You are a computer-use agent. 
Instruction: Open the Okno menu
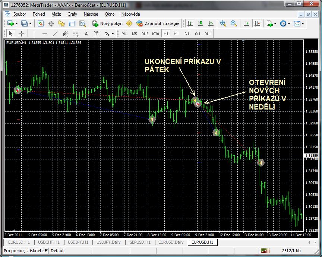tap(110, 14)
